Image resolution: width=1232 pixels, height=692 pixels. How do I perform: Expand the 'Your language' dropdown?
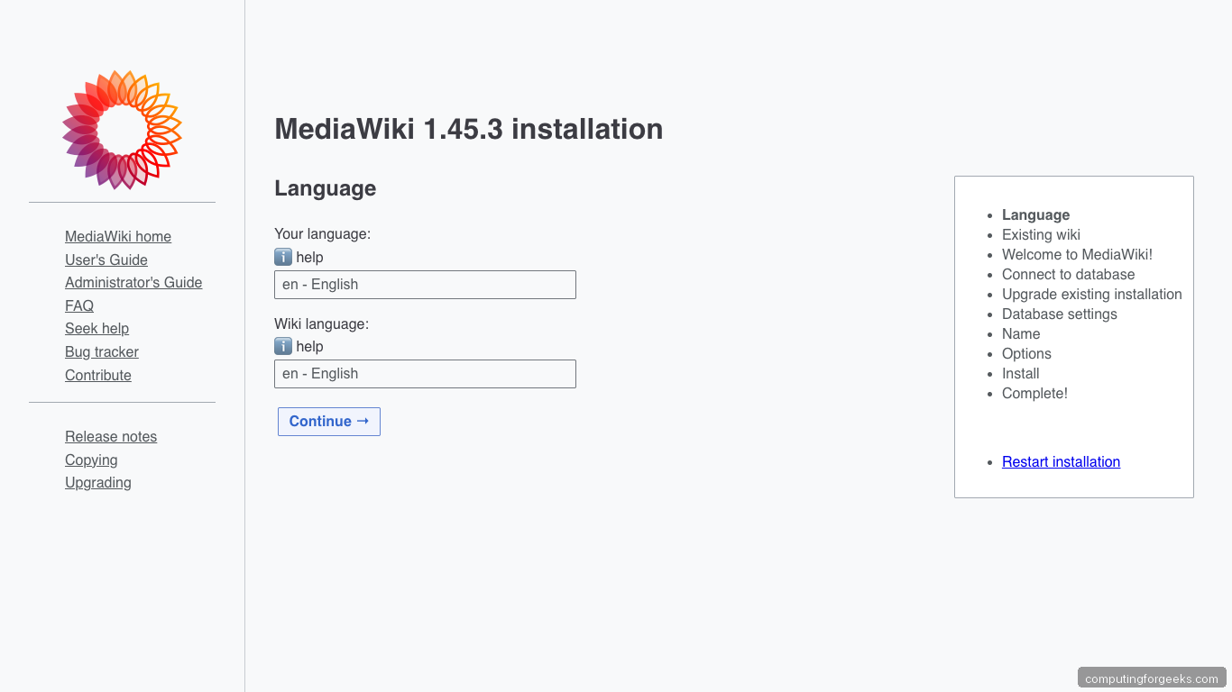(424, 285)
